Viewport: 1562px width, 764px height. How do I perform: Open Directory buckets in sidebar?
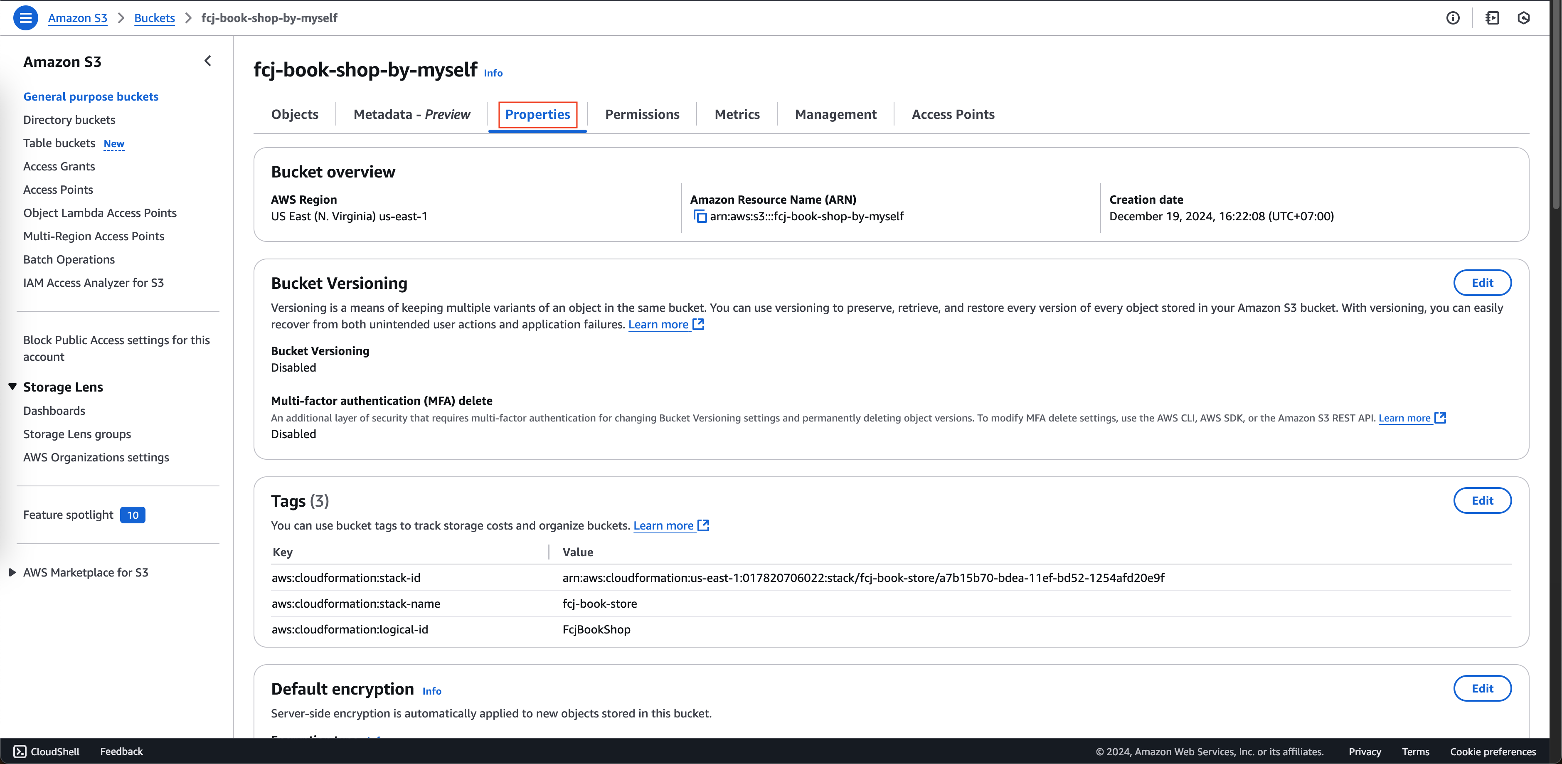click(69, 119)
